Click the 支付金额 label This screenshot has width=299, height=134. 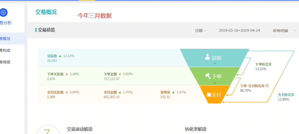[110, 92]
